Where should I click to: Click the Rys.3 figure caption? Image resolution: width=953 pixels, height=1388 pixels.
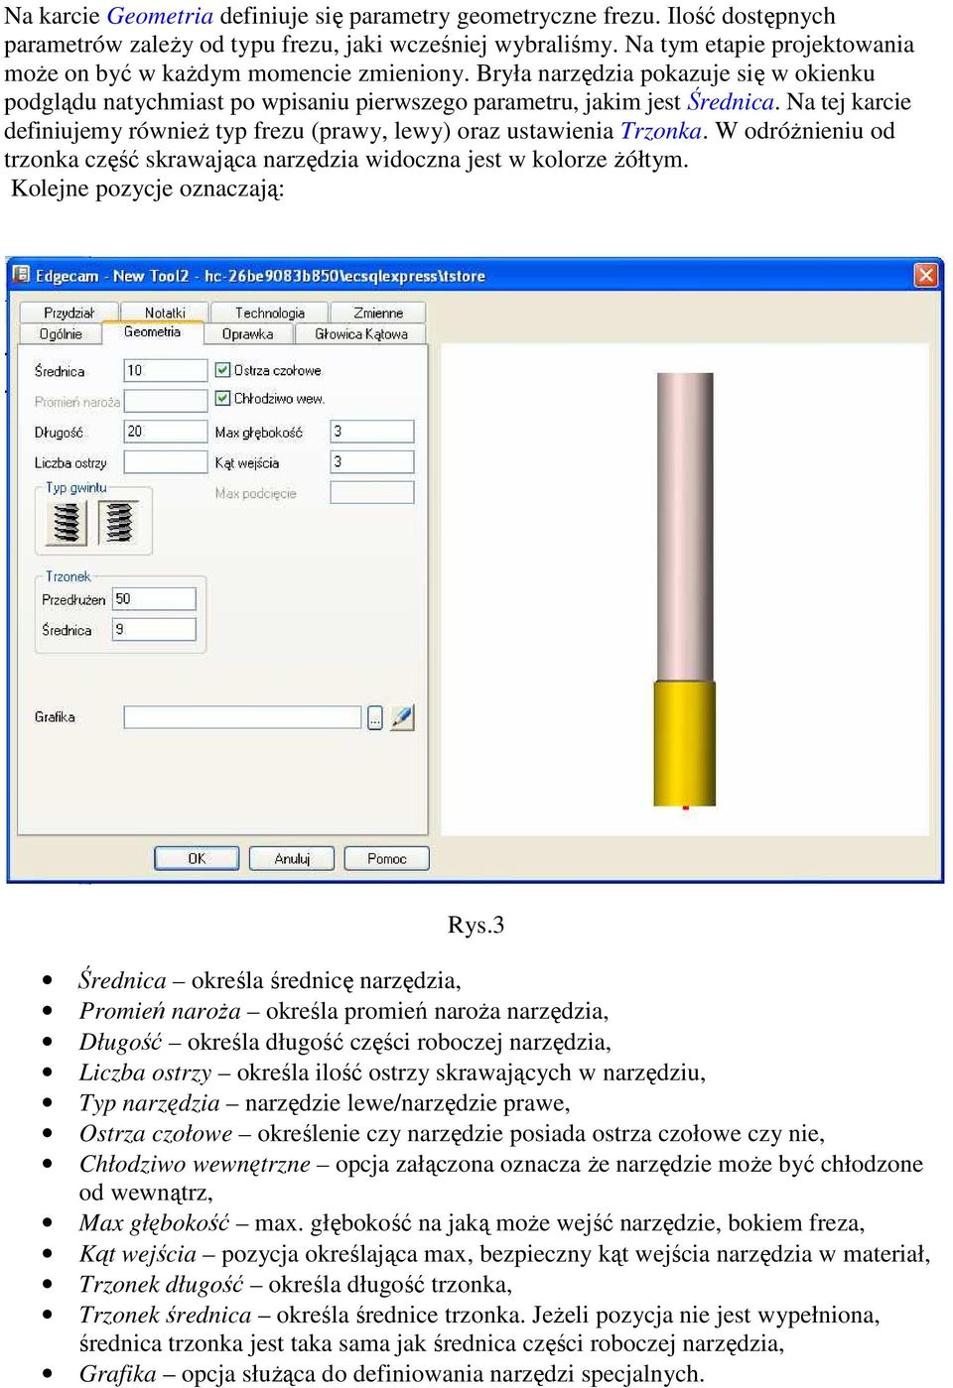coord(476,925)
